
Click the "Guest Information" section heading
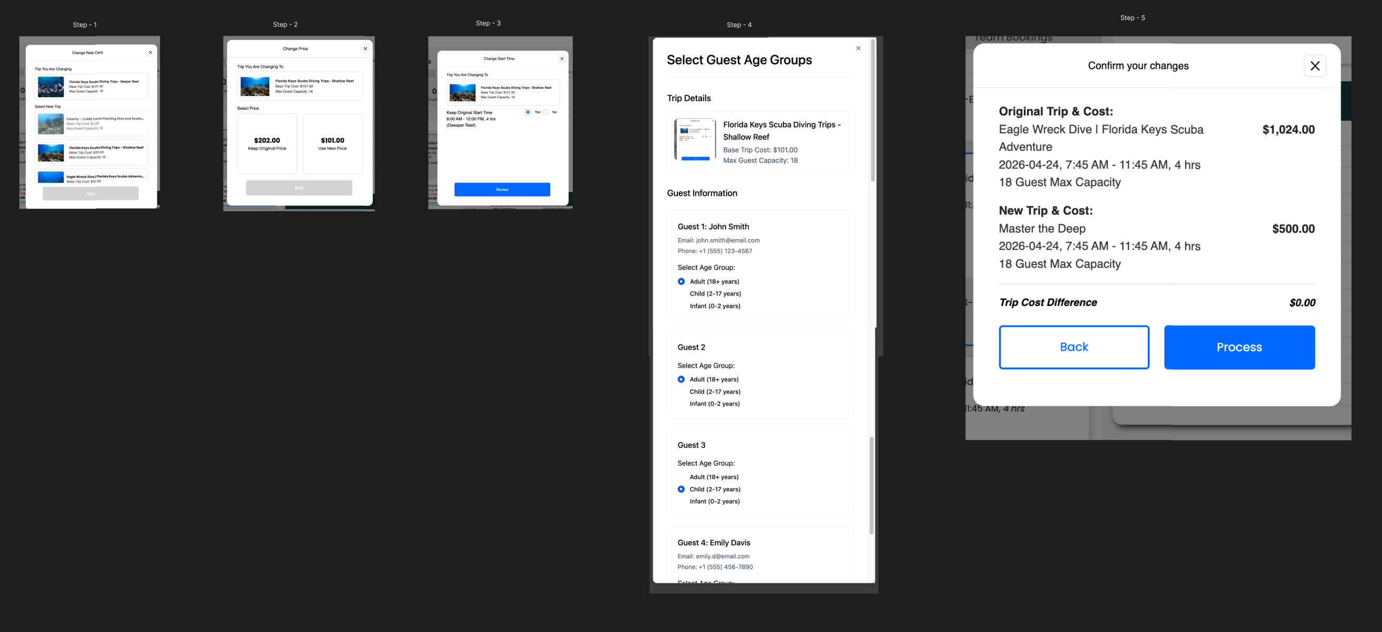702,193
